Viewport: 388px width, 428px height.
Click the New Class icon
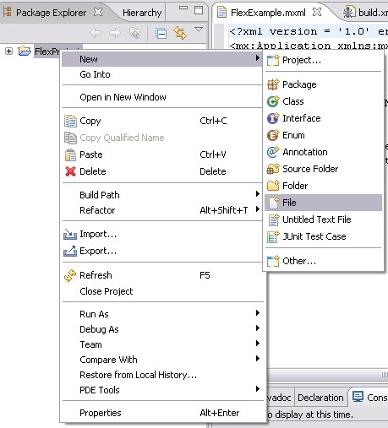pyautogui.click(x=273, y=101)
